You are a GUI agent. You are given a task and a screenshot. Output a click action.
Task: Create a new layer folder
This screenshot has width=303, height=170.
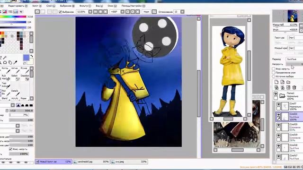(x=288, y=82)
